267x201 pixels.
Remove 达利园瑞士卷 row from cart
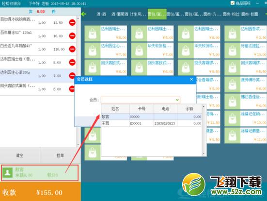pyautogui.click(x=72, y=62)
